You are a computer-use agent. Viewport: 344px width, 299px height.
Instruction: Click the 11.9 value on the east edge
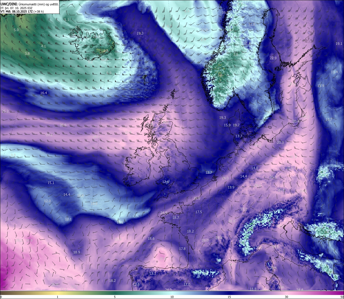(x=321, y=86)
